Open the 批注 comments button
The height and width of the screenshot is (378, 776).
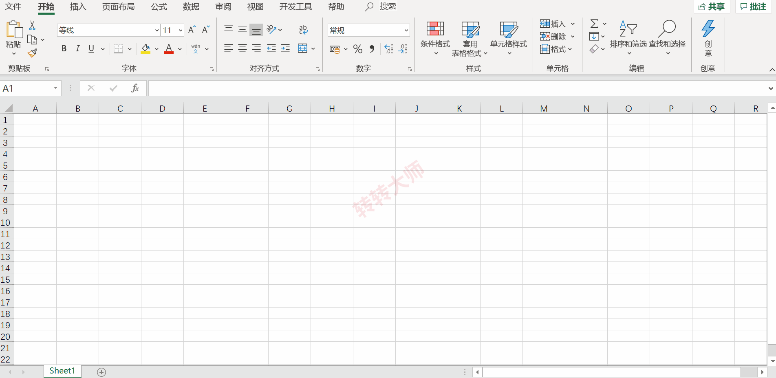pos(754,7)
